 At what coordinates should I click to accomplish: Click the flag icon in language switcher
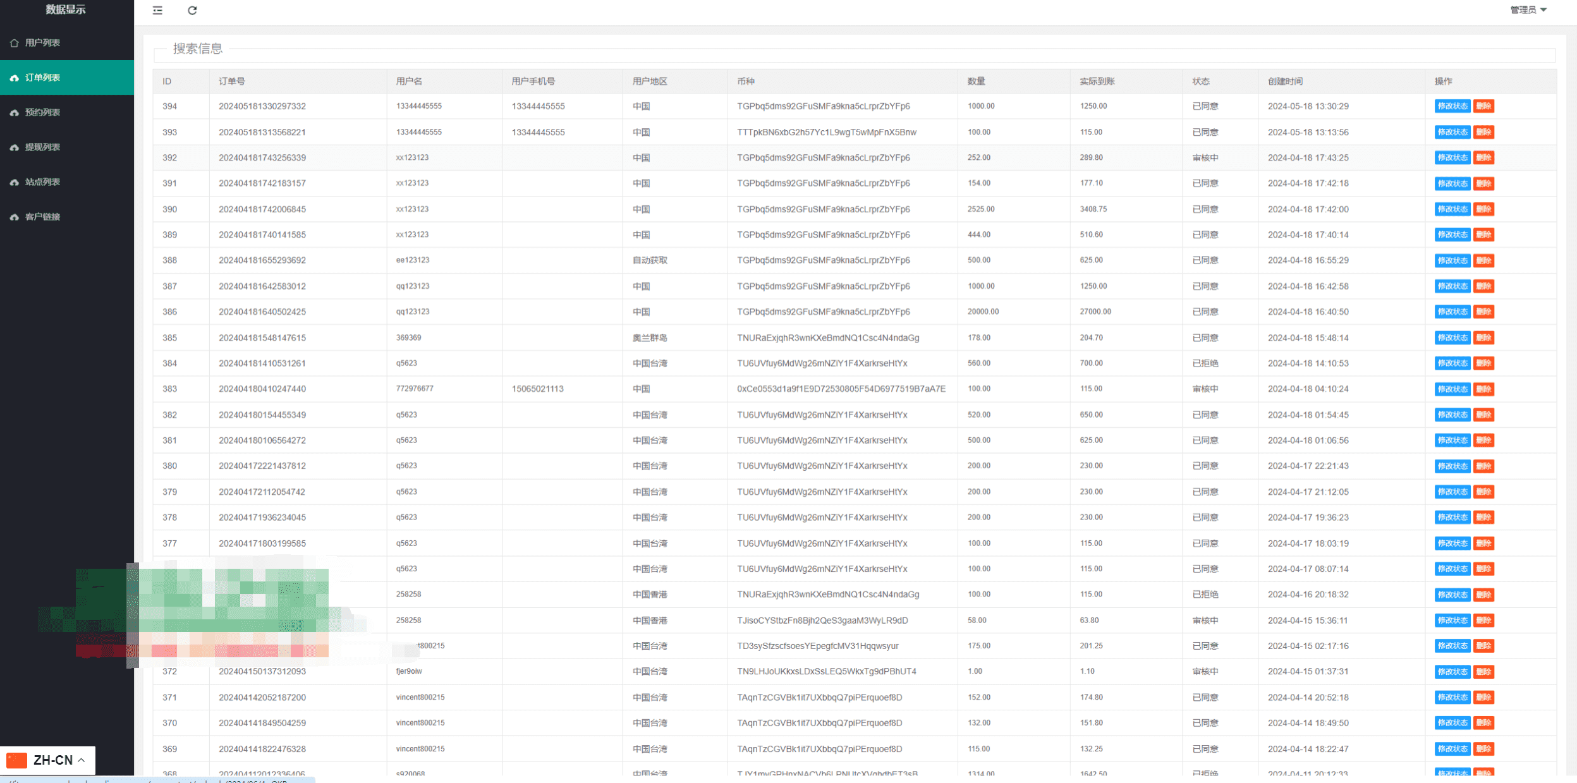click(17, 760)
